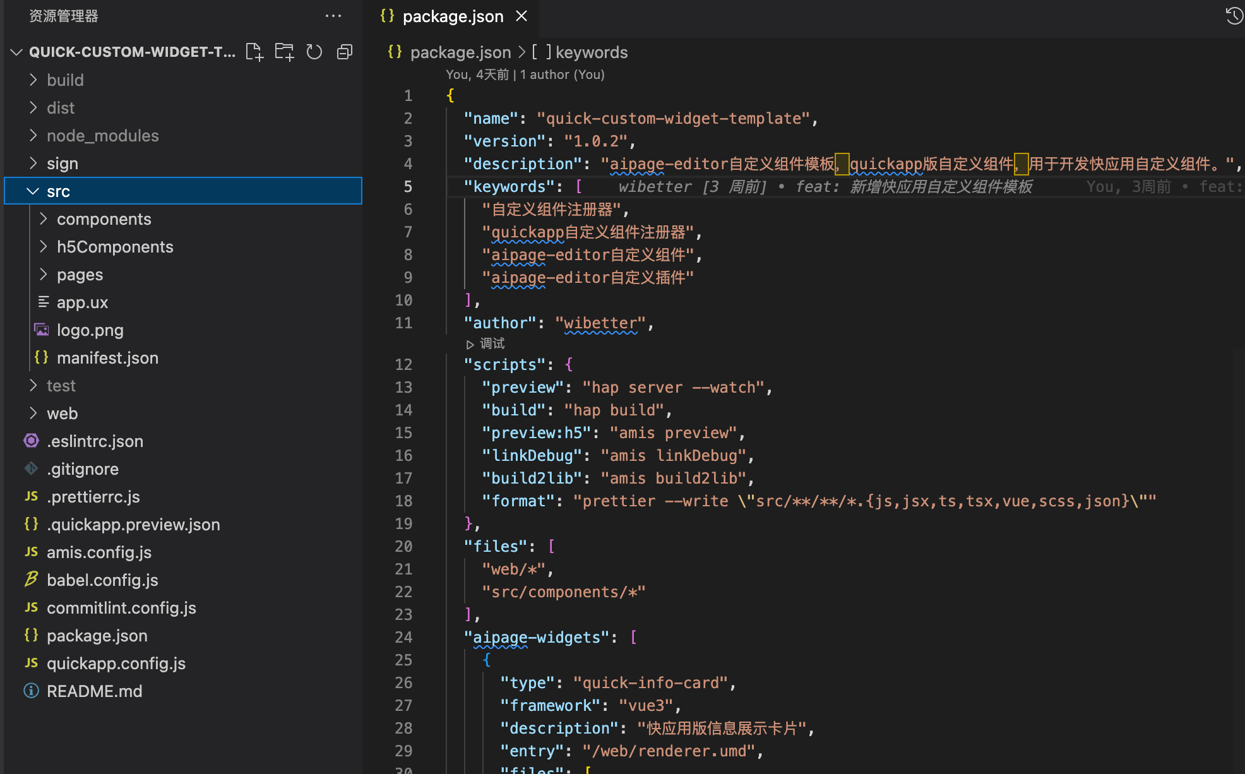Click the "name" key on line 2
This screenshot has height=774, width=1245.
click(491, 118)
